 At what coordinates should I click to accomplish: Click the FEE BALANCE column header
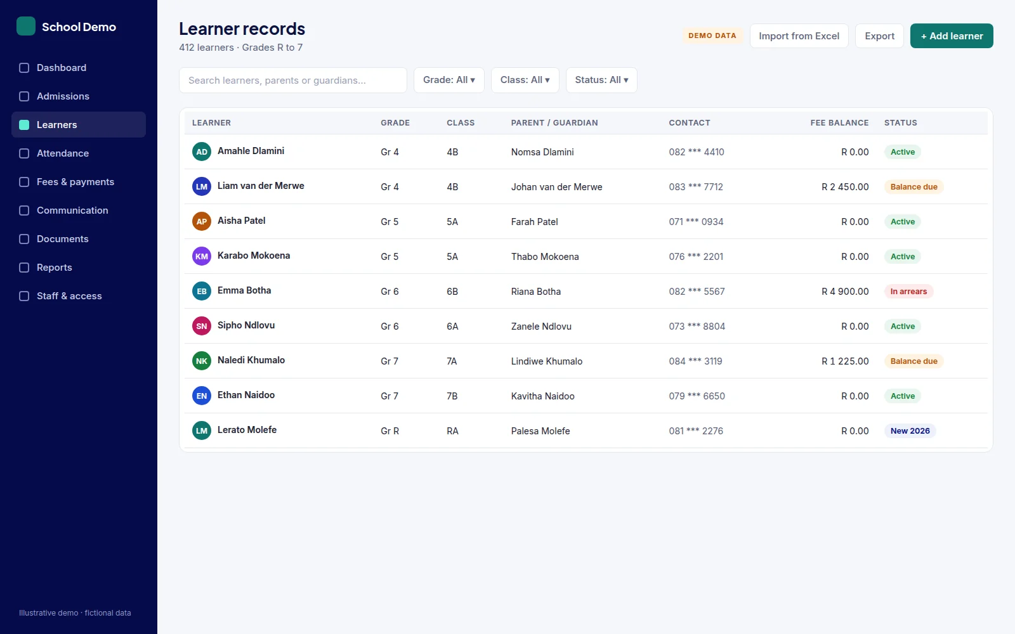point(839,123)
